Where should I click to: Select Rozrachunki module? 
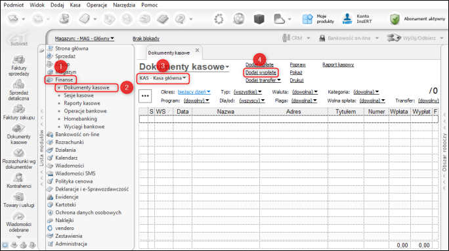(x=70, y=142)
